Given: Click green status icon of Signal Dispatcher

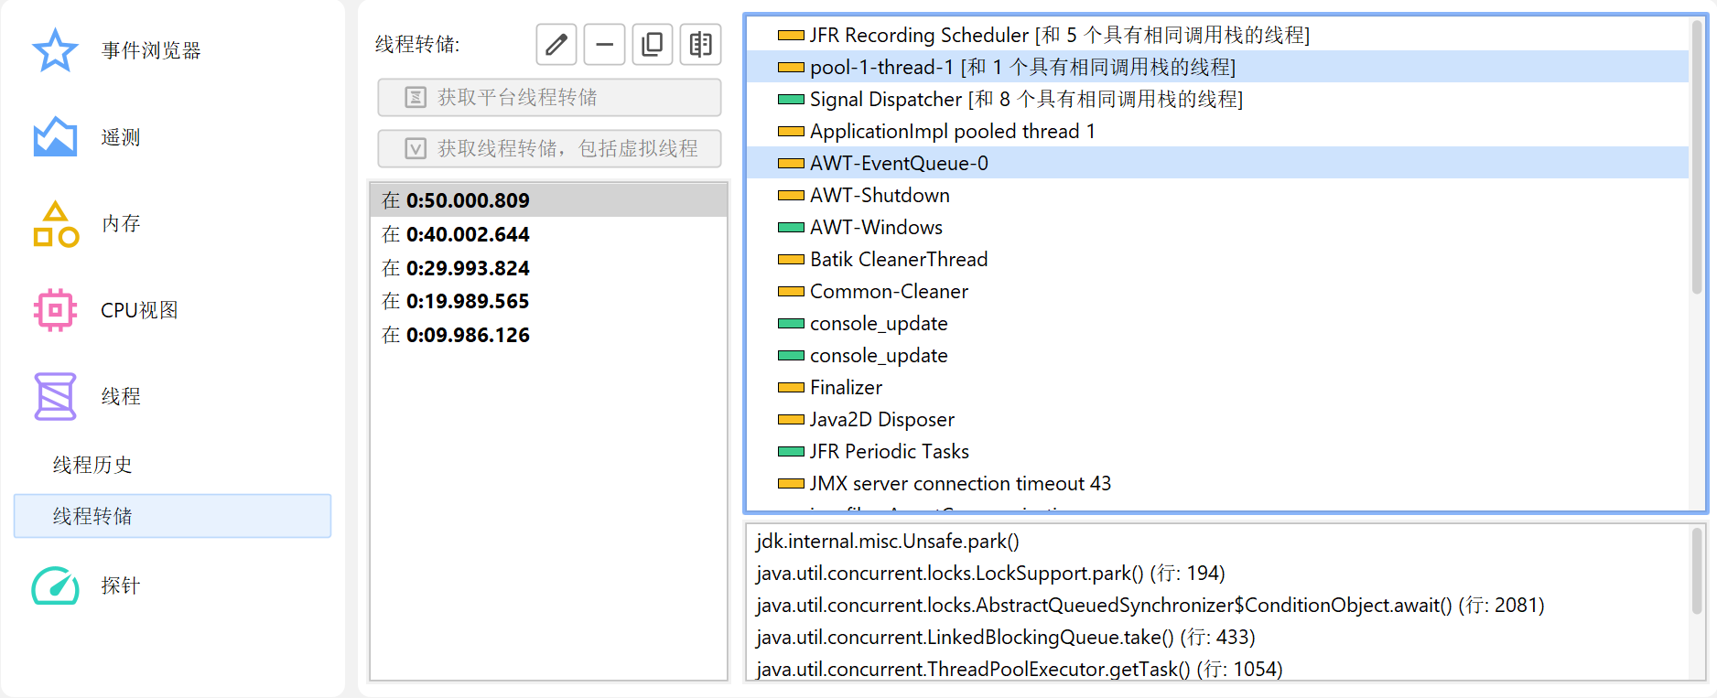Looking at the screenshot, I should [791, 100].
